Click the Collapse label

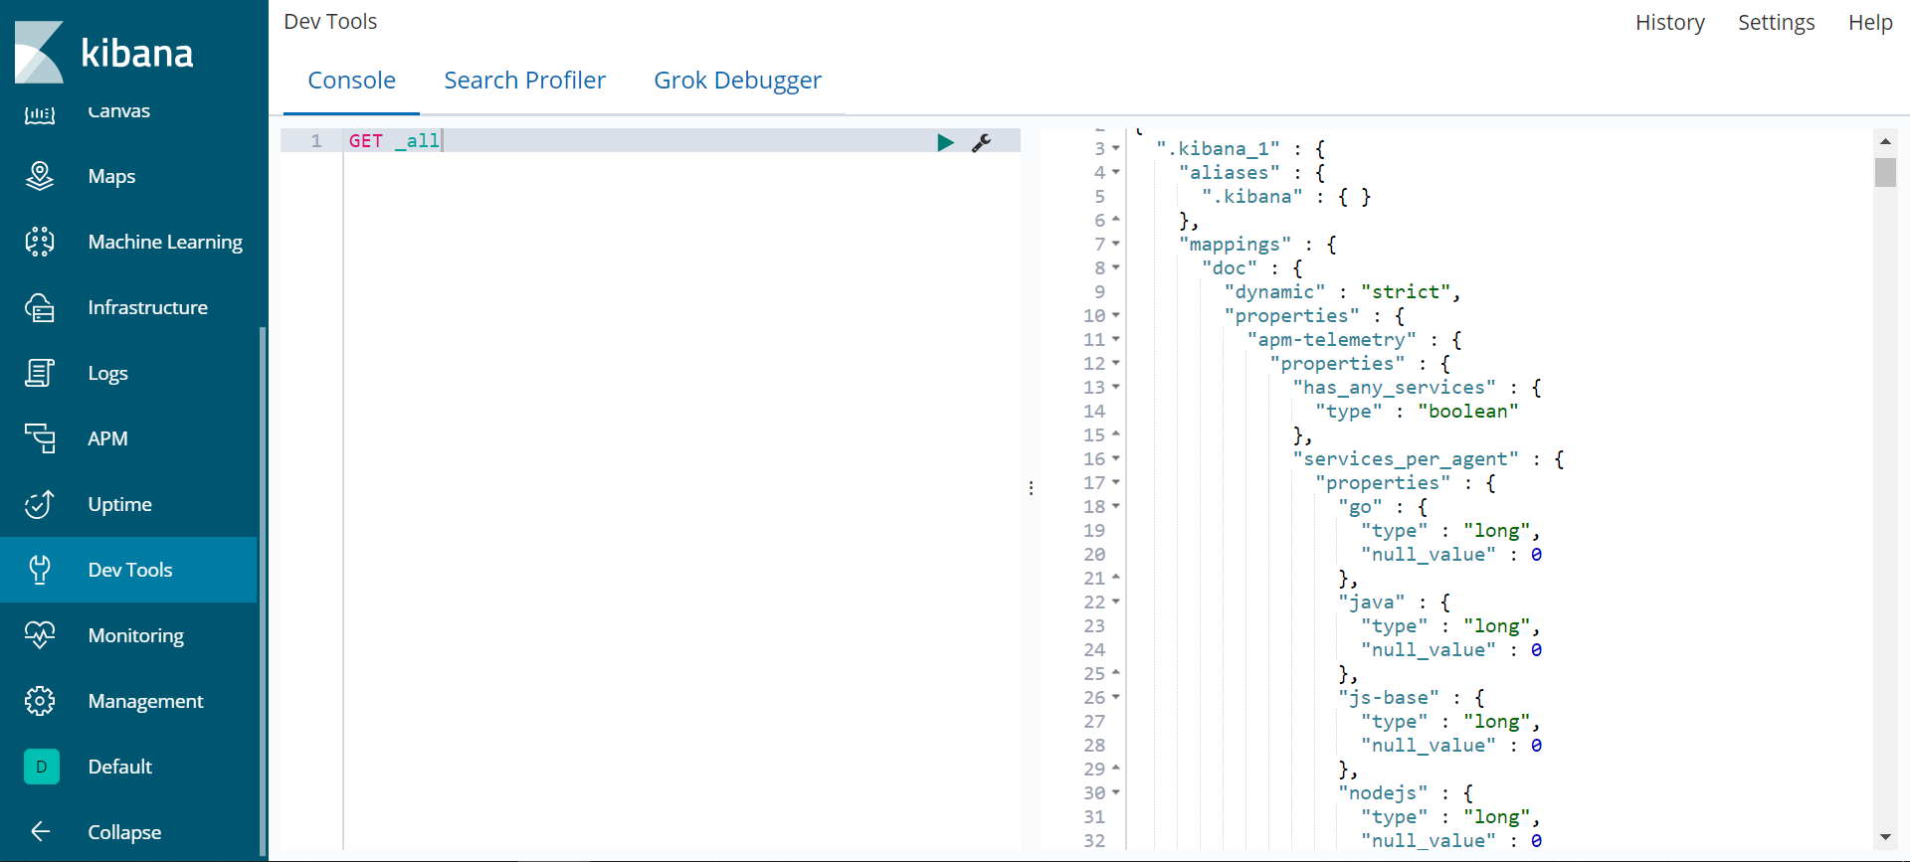(124, 832)
